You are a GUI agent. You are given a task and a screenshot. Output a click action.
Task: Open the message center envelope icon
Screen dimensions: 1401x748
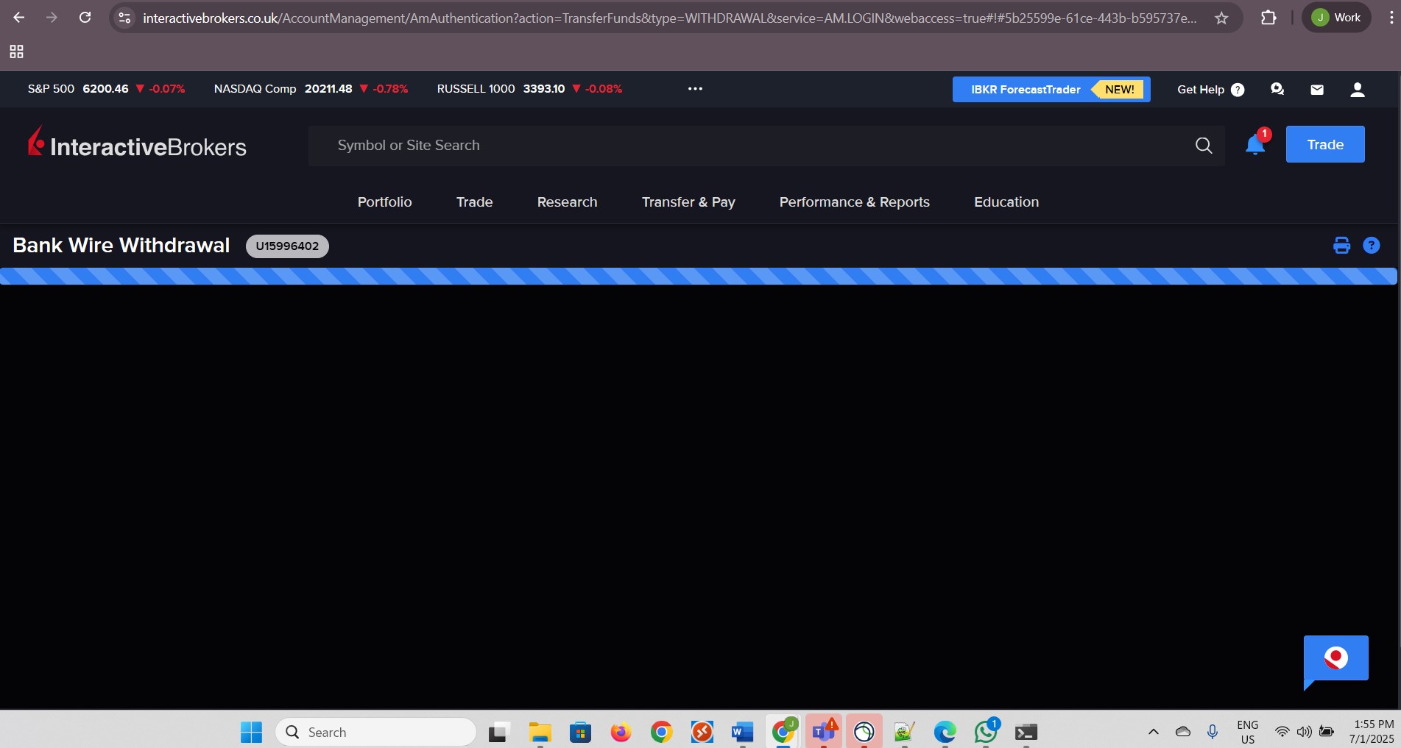click(x=1317, y=90)
